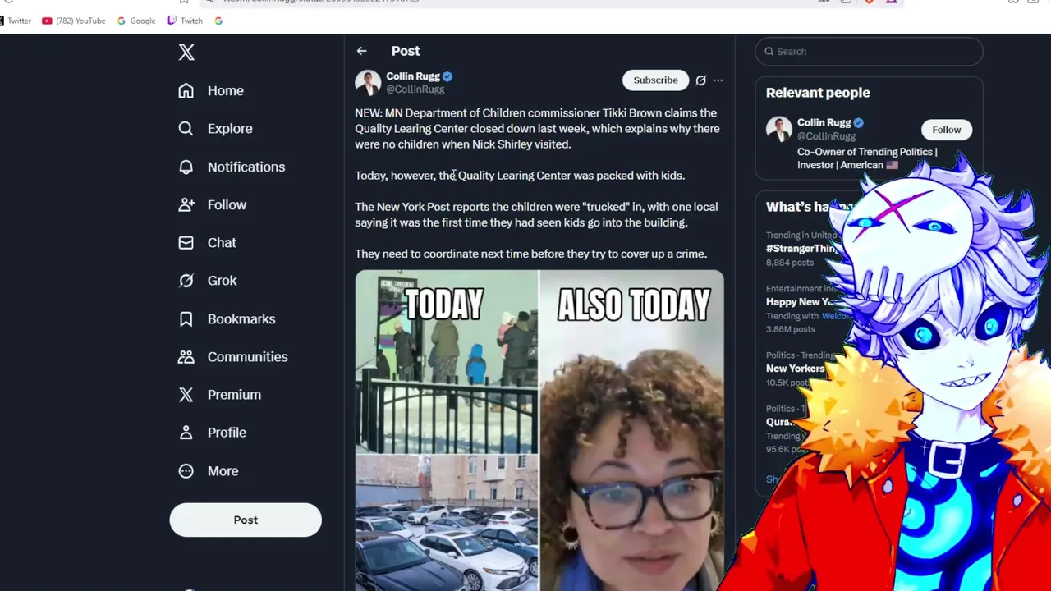Open the post's three-dot options menu

[718, 80]
